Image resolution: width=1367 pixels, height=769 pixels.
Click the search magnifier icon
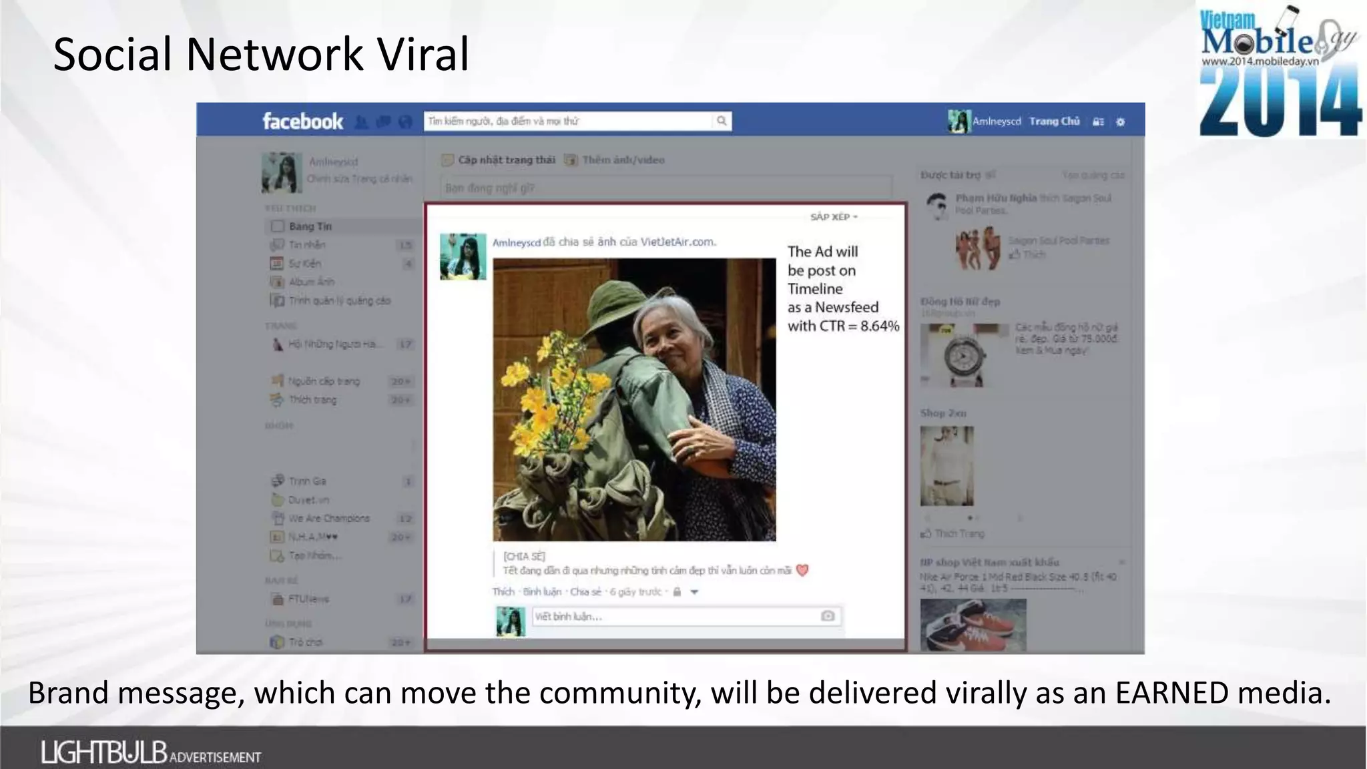pos(722,121)
